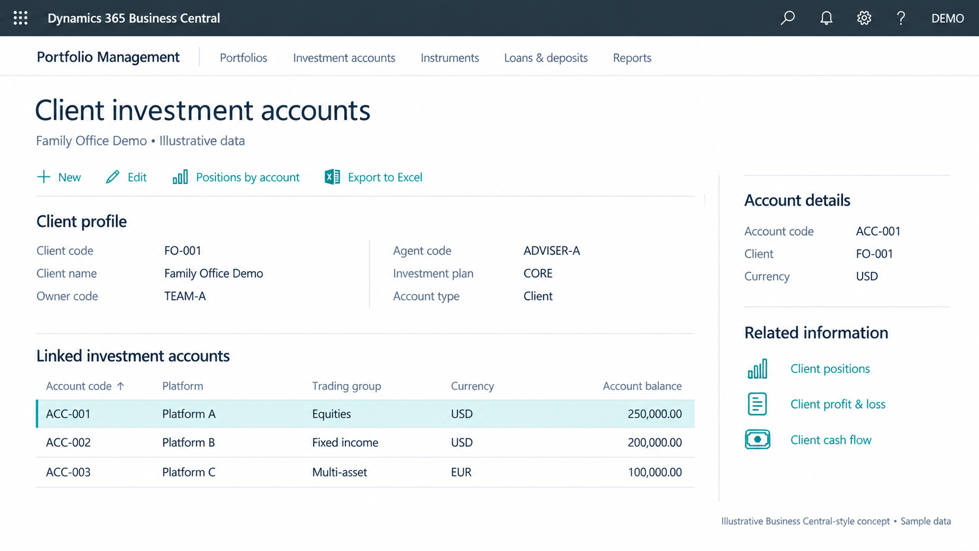Select the ACC-003 account code cell
Viewport: 979px width, 551px height.
[x=69, y=472]
